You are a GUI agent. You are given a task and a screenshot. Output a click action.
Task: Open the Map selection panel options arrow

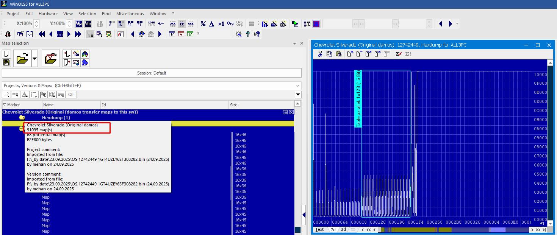295,44
